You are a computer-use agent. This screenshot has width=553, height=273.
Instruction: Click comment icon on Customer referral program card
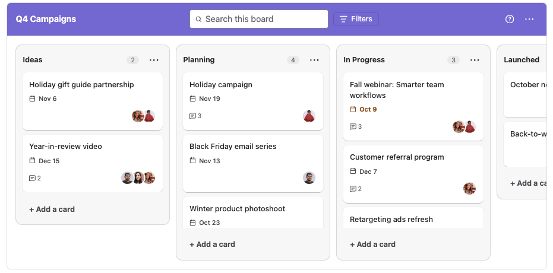pyautogui.click(x=353, y=189)
